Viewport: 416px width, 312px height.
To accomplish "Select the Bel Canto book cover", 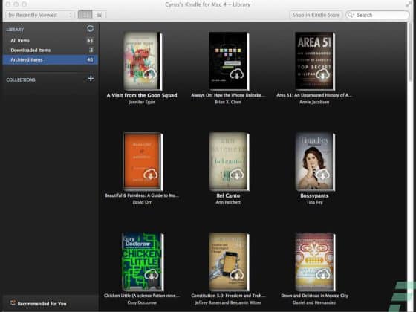I will coord(229,161).
